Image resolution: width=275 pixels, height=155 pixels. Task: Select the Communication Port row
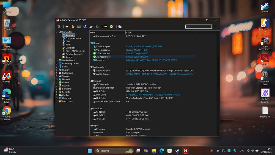(142, 36)
